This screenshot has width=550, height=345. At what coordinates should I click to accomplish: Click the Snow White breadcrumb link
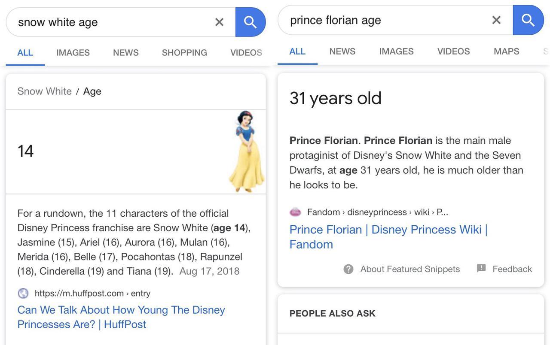44,91
